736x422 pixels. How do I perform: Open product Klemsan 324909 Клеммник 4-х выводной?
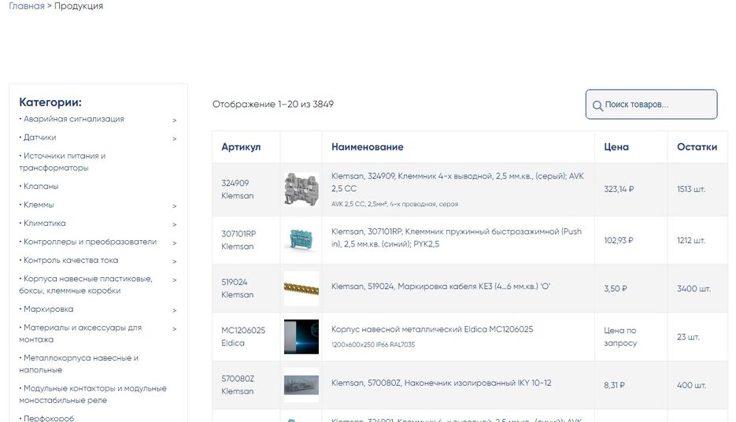pos(457,182)
